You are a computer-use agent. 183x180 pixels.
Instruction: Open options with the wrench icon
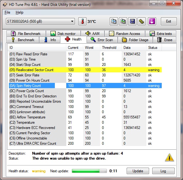click(x=141, y=21)
